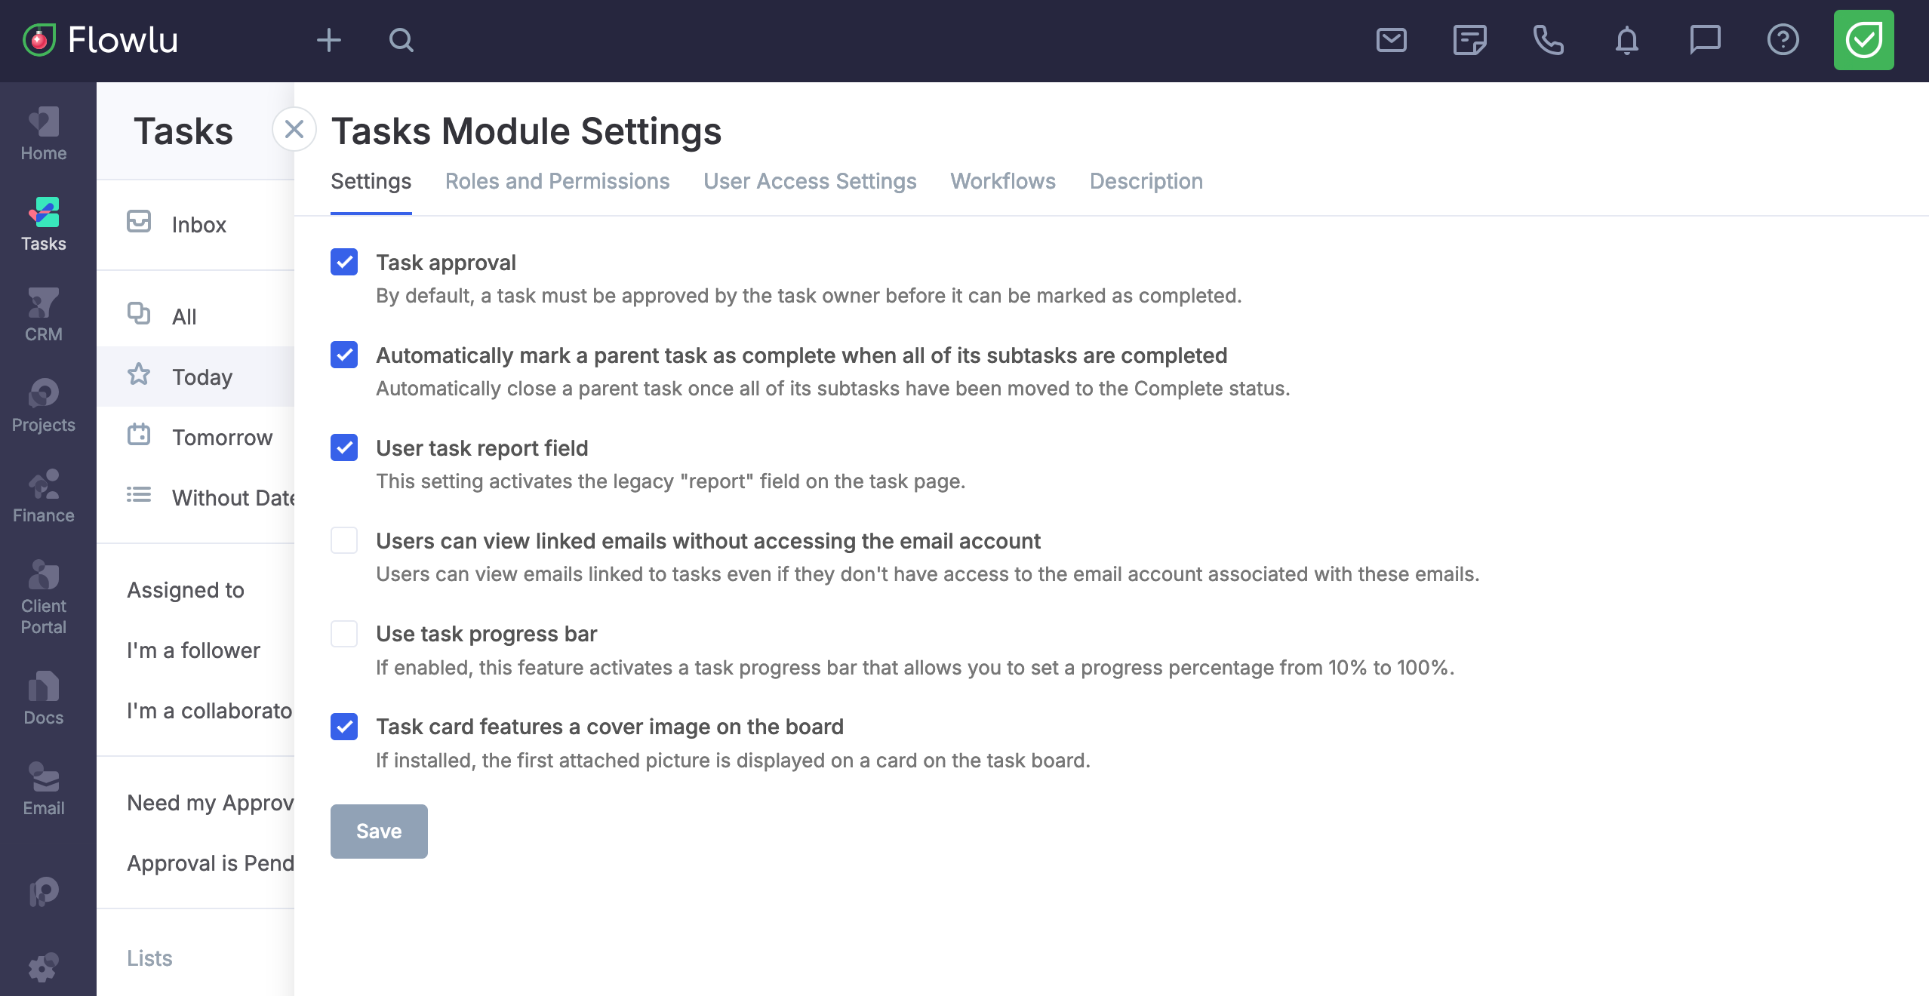Go to Home in the sidebar

click(44, 134)
